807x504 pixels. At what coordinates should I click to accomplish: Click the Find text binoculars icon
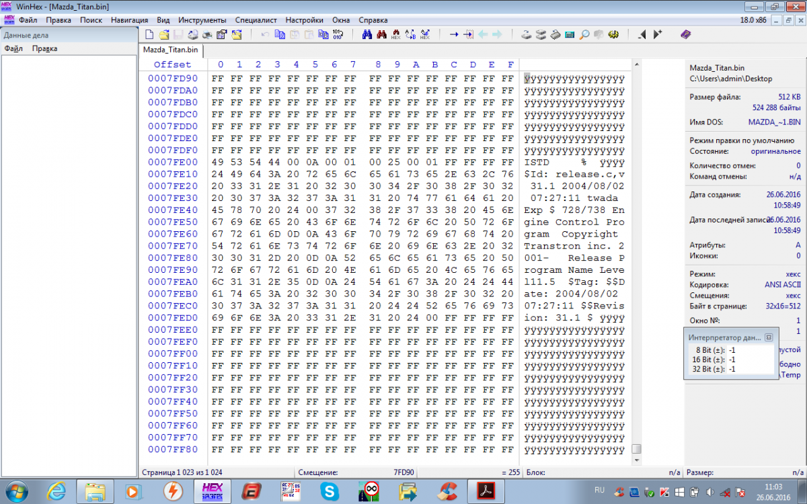(x=368, y=34)
